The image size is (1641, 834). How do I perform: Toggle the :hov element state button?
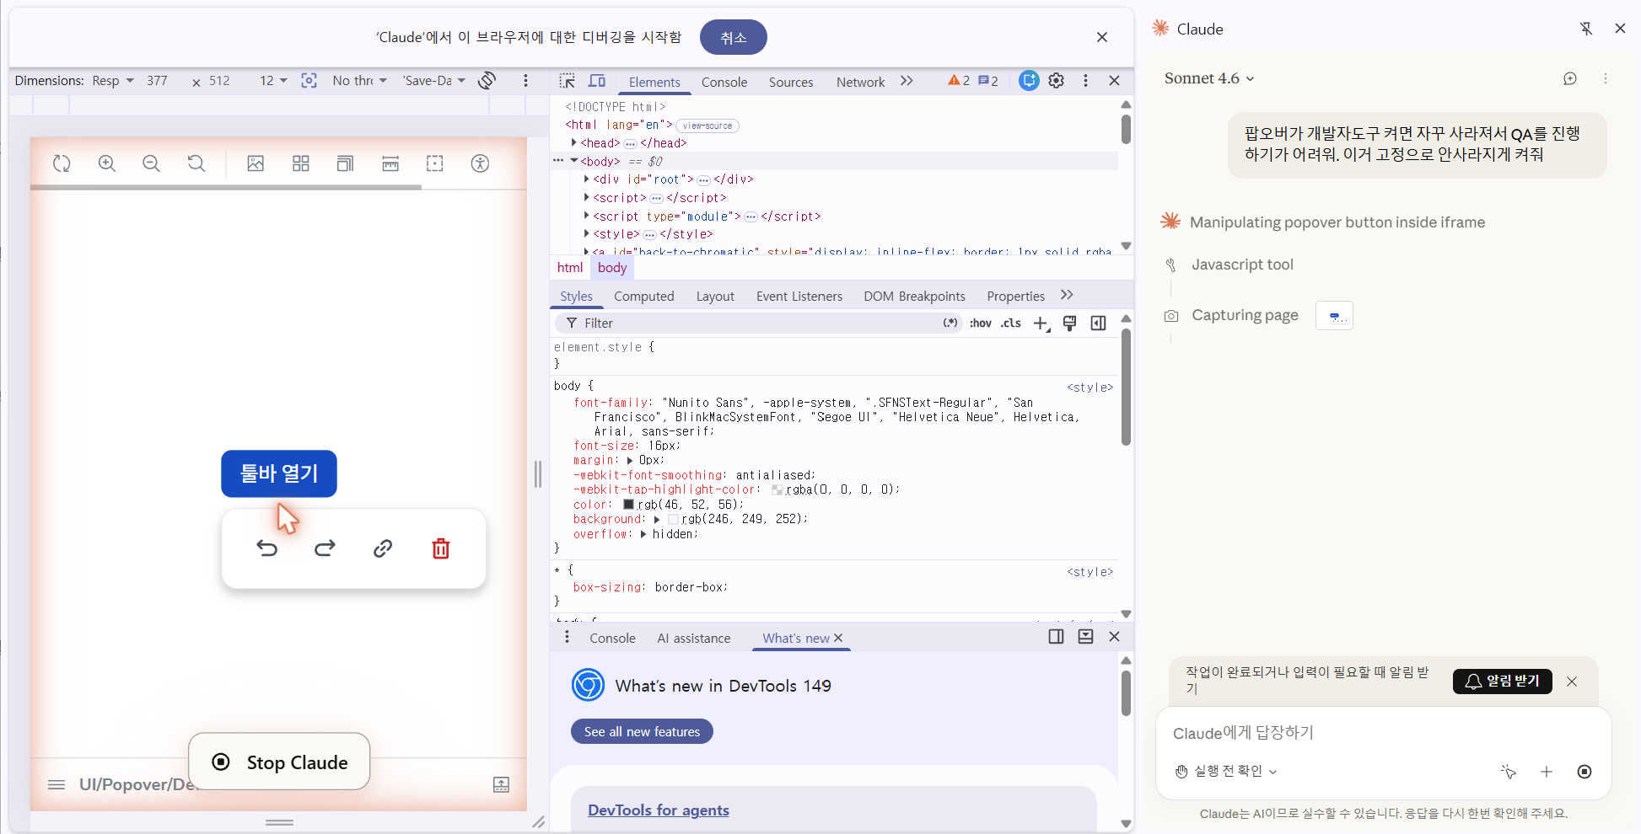click(981, 323)
